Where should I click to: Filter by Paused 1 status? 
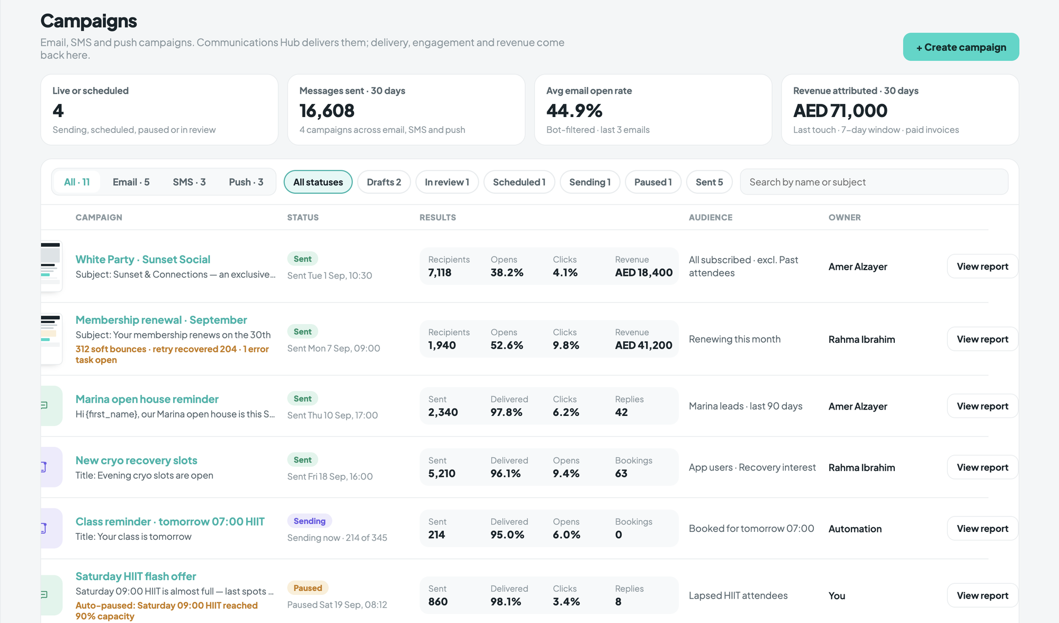coord(653,182)
